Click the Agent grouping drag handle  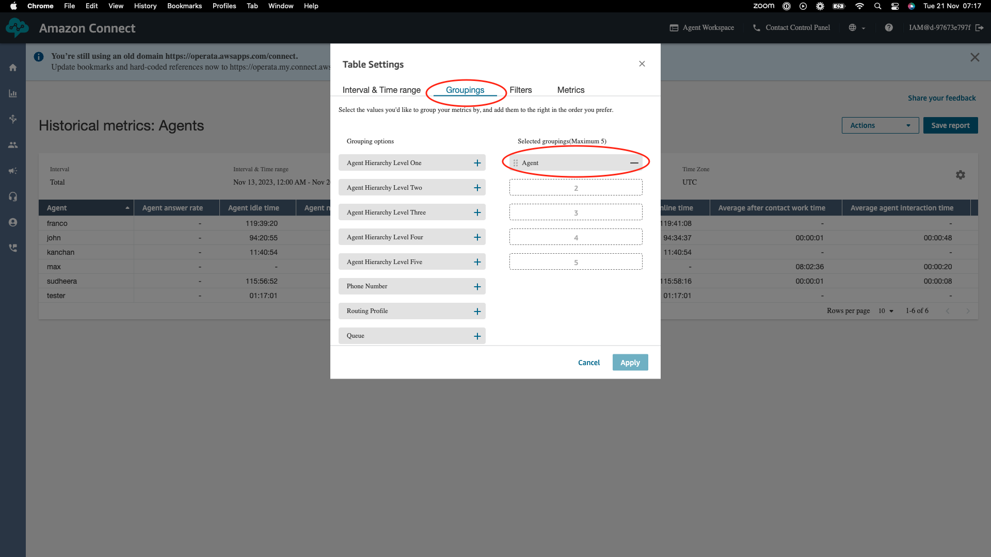[516, 163]
